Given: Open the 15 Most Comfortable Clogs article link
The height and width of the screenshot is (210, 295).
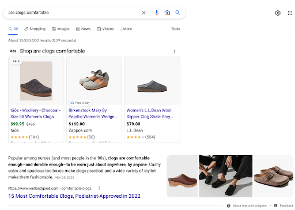Looking at the screenshot, I should click(74, 196).
